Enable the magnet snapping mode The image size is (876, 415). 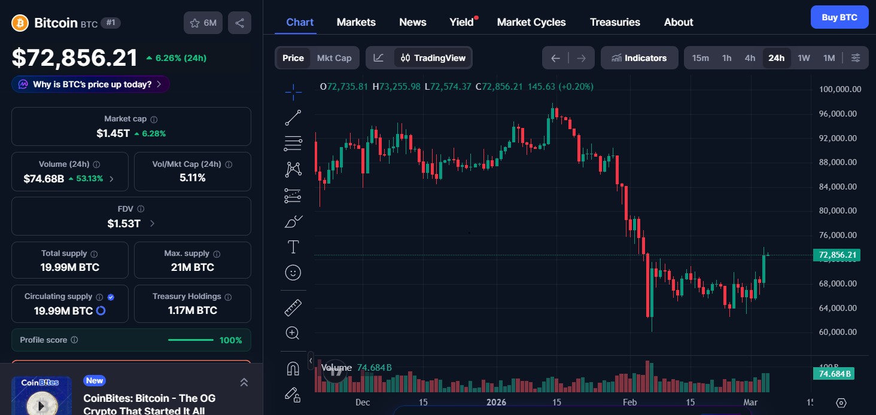click(293, 368)
